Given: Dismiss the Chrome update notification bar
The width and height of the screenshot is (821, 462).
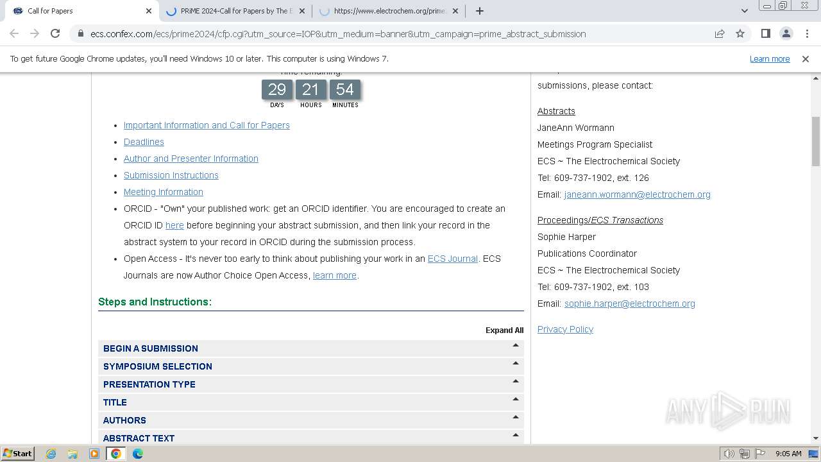Looking at the screenshot, I should pos(806,58).
